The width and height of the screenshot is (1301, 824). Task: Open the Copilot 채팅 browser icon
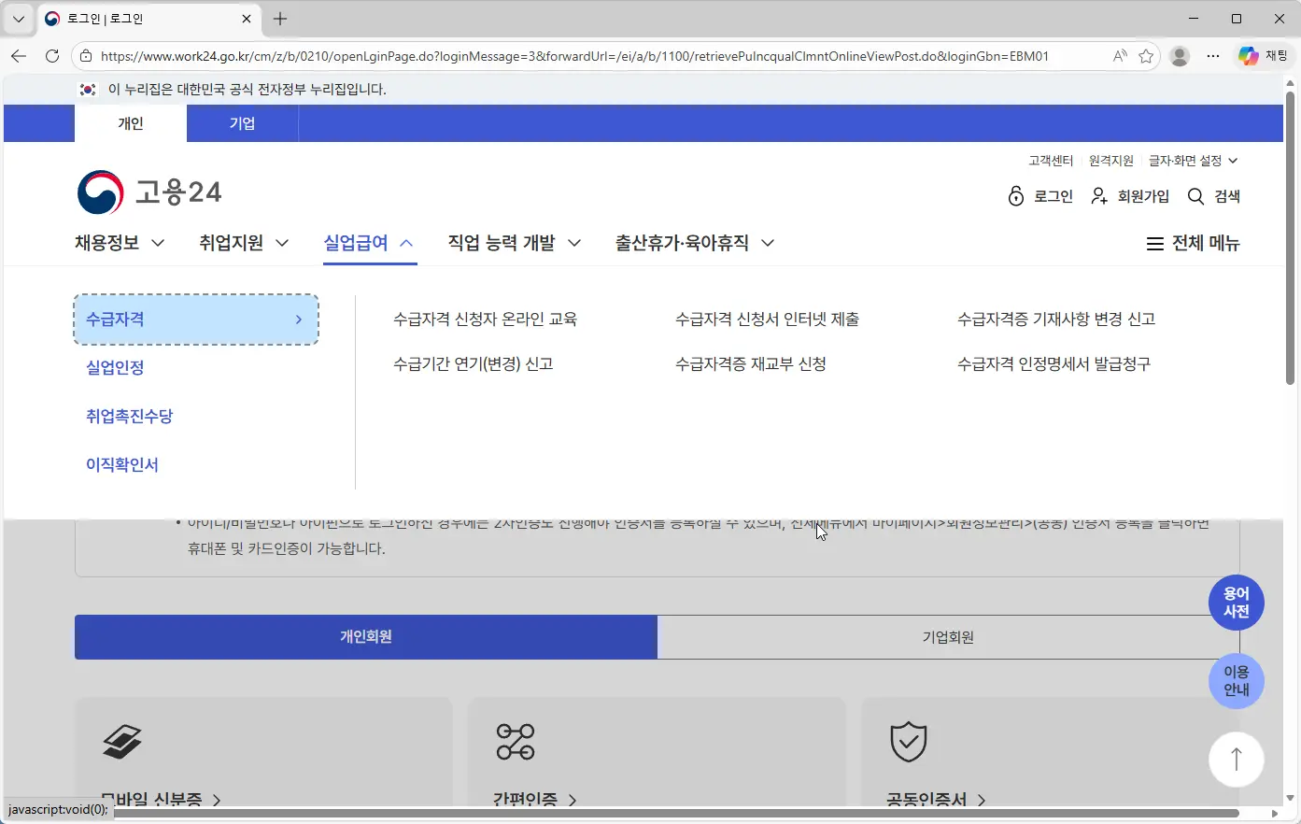click(x=1248, y=55)
